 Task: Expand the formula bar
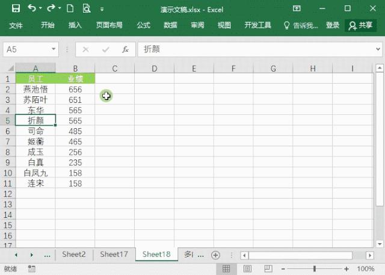[378, 49]
